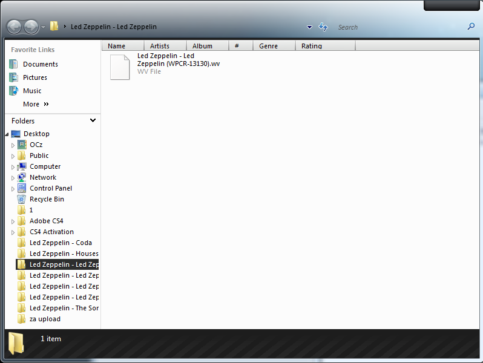This screenshot has height=363, width=483.
Task: Expand the OCz tree node
Action: tap(13, 145)
